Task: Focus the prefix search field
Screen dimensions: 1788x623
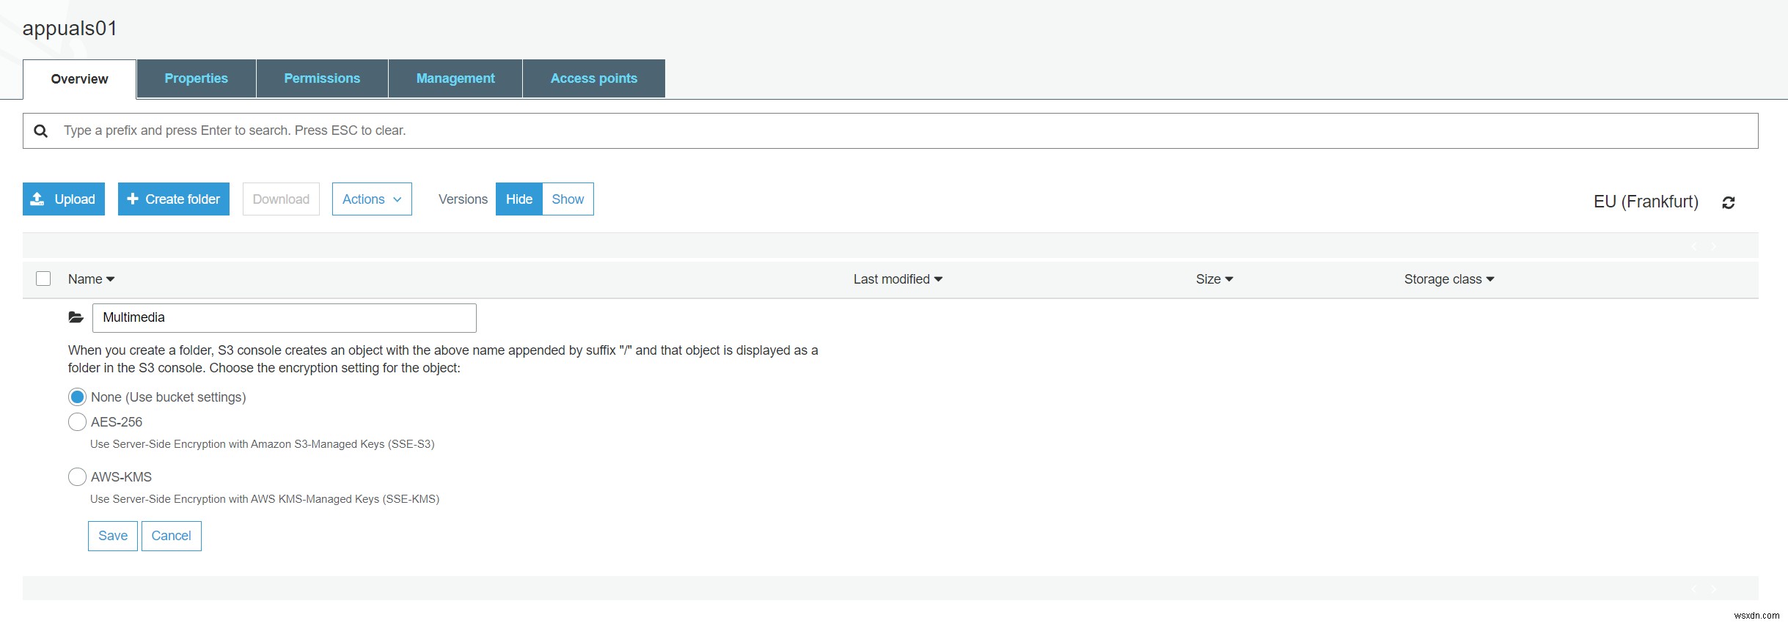Action: point(890,130)
